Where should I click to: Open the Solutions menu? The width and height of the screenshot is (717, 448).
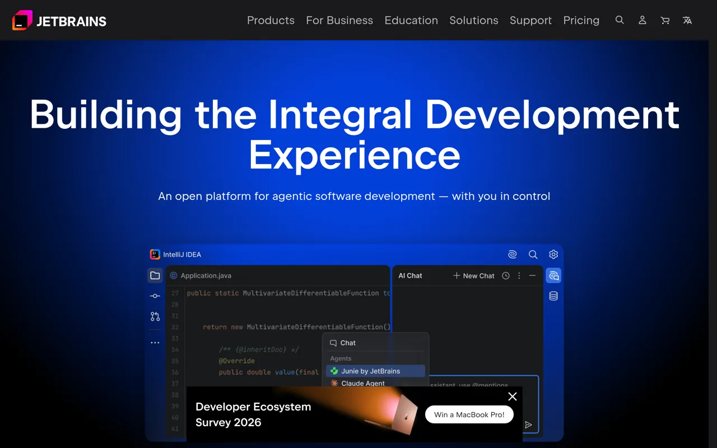pos(474,20)
